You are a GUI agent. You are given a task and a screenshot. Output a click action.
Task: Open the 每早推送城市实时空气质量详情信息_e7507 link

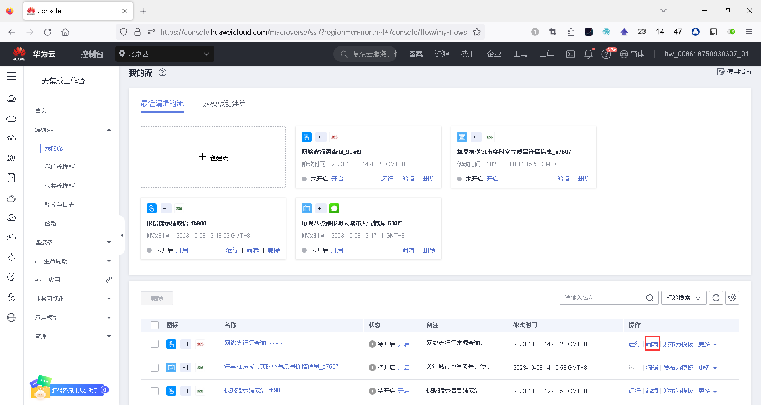281,367
